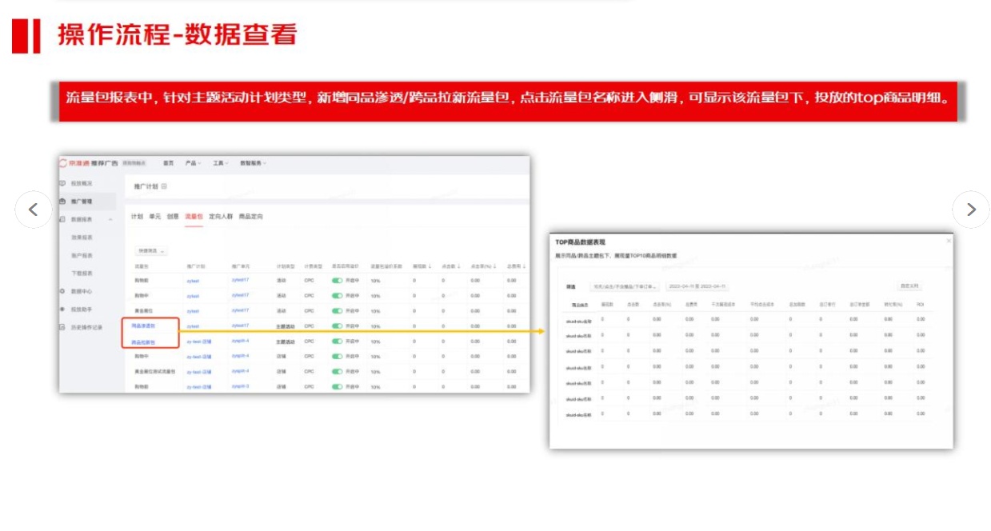This screenshot has width=991, height=531.
Task: Switch to the 商品定向 tab
Action: (250, 217)
